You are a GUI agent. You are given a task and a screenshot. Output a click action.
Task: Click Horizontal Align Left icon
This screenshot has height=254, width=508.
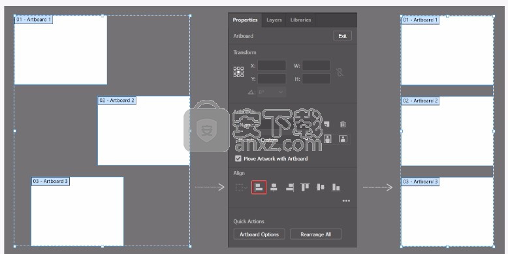coord(259,187)
